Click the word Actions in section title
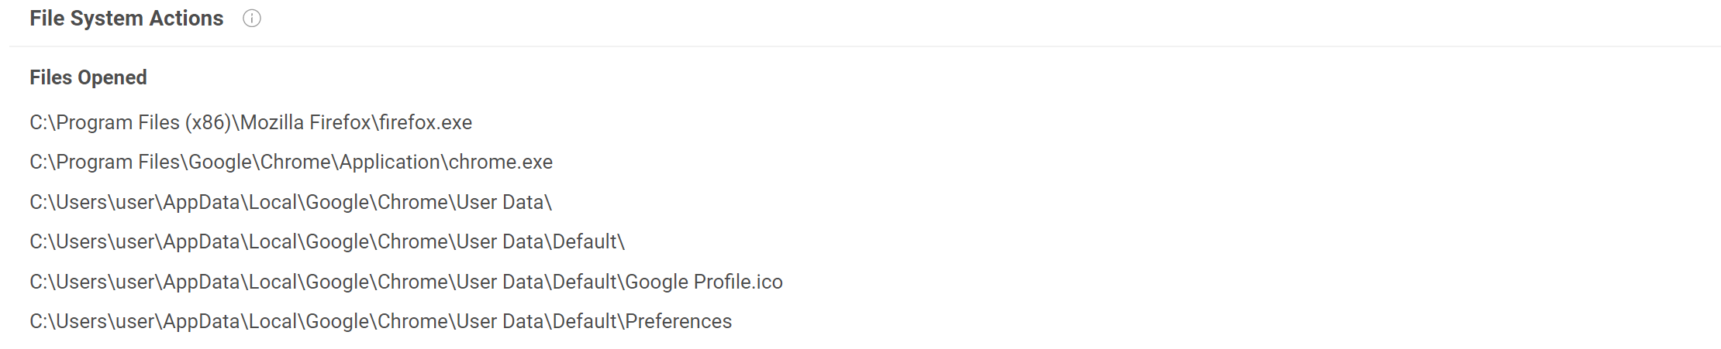 (x=186, y=19)
